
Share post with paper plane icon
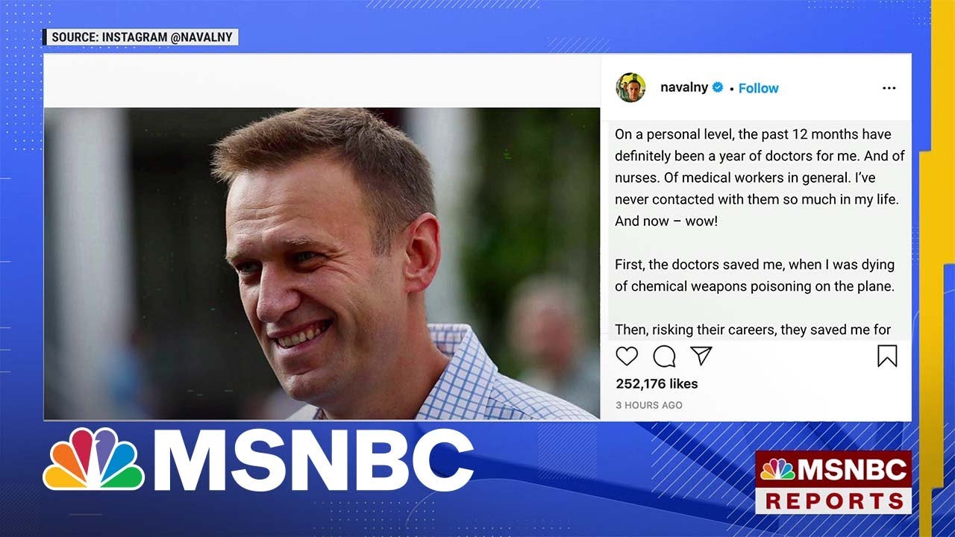click(701, 356)
